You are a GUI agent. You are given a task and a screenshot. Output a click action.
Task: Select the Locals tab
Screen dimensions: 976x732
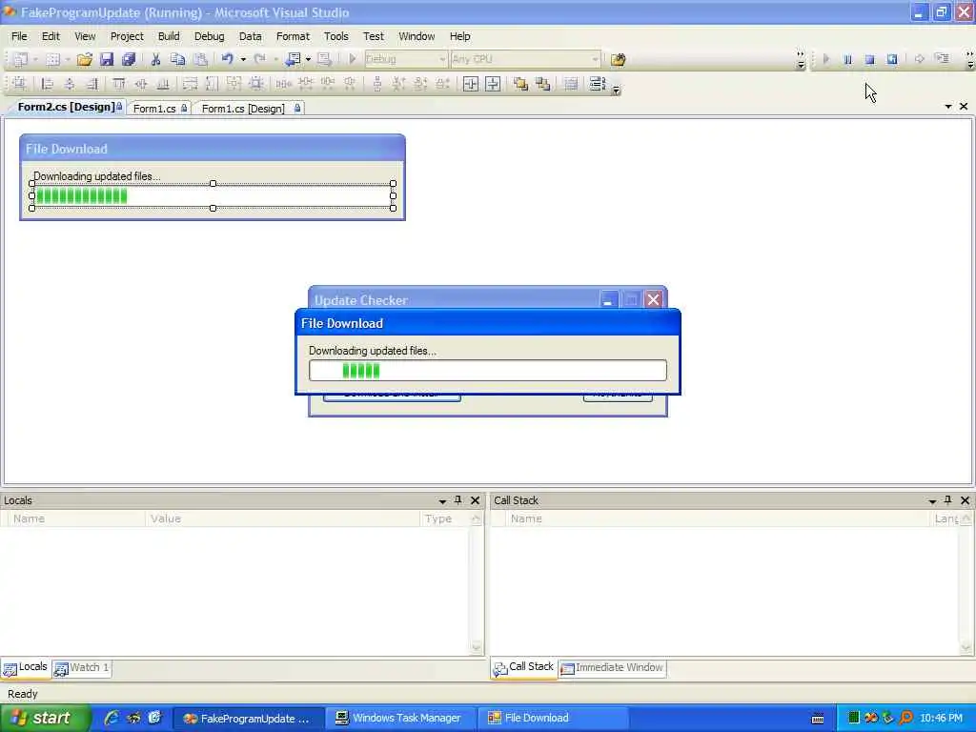click(26, 667)
